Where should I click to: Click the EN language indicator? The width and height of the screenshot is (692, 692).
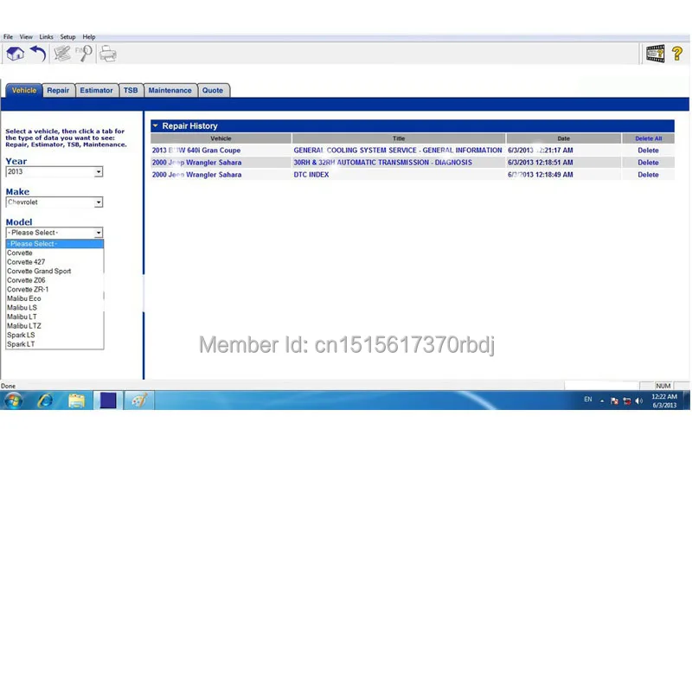click(x=588, y=400)
